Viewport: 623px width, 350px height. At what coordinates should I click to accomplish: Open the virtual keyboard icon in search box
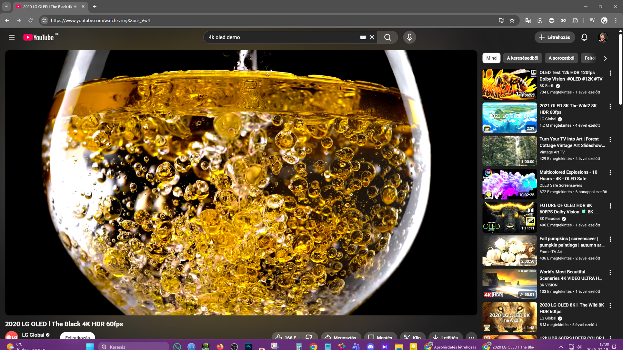tap(363, 37)
